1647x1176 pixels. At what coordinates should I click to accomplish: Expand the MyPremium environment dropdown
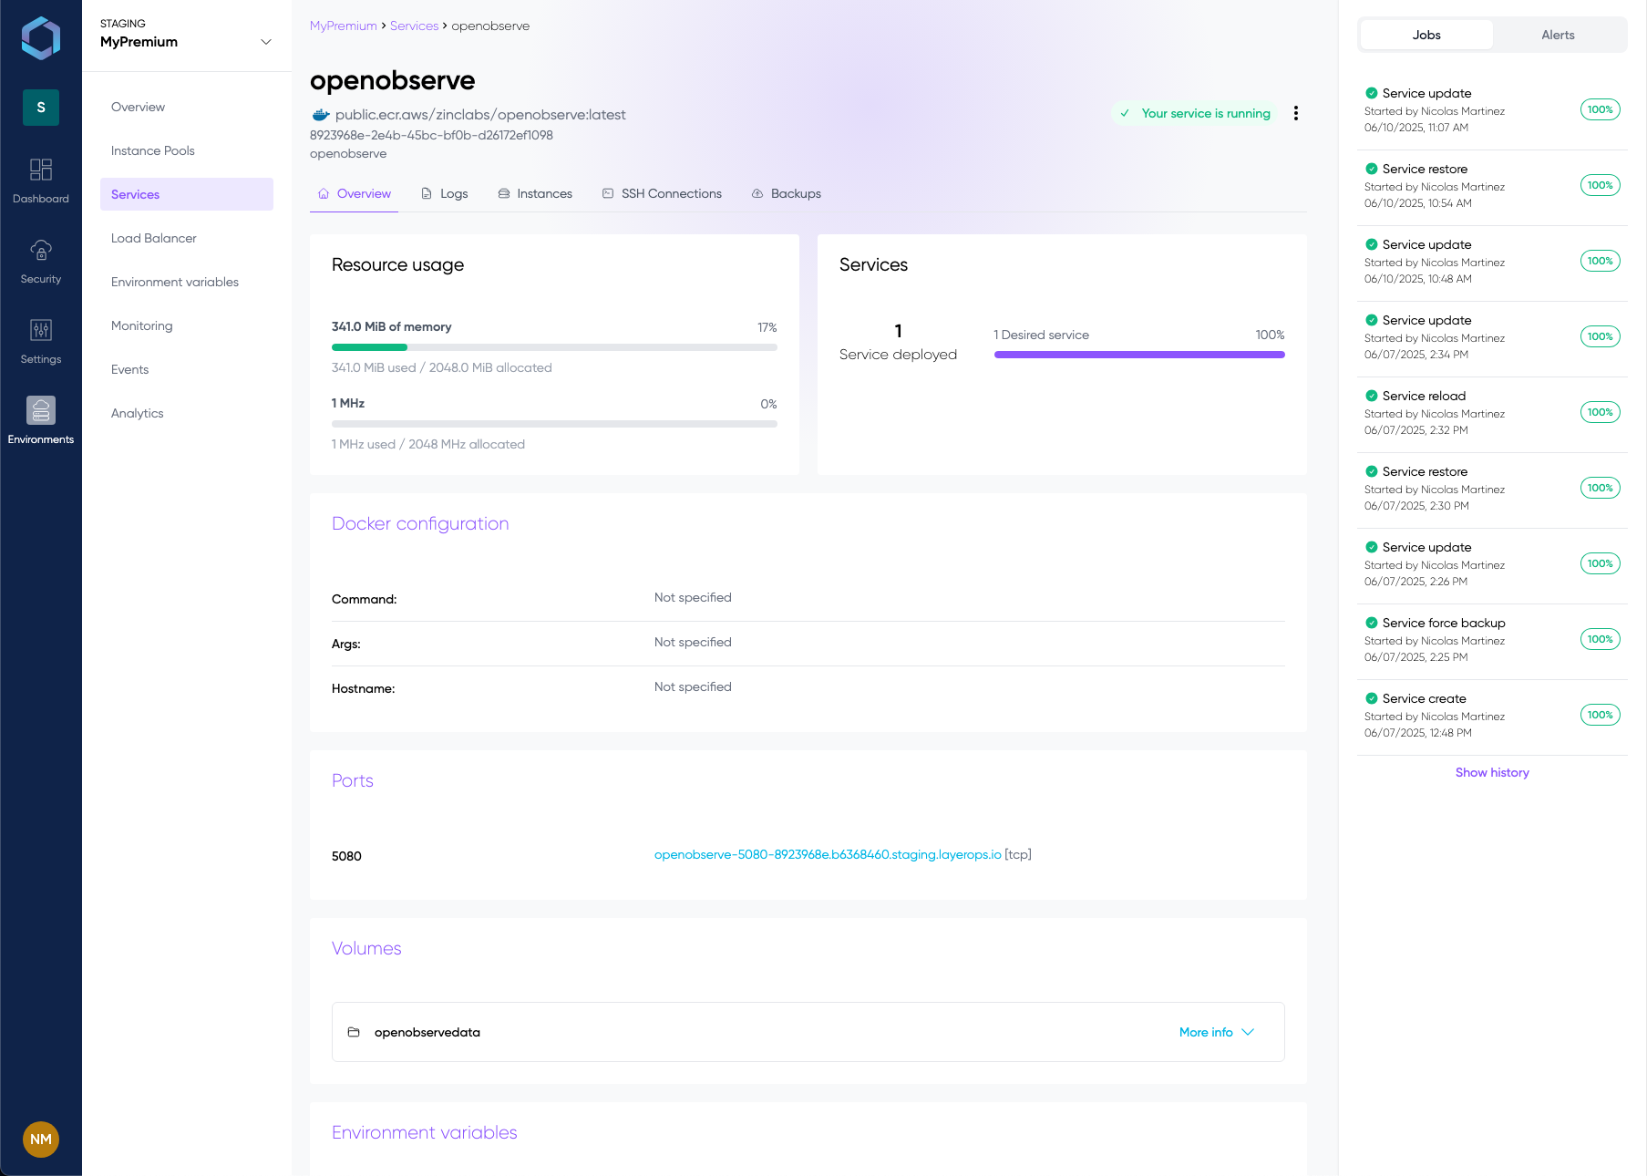(266, 42)
